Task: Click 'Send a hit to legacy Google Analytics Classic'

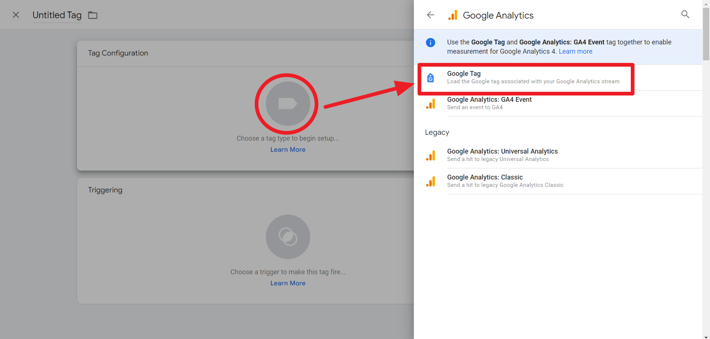Action: coord(505,185)
